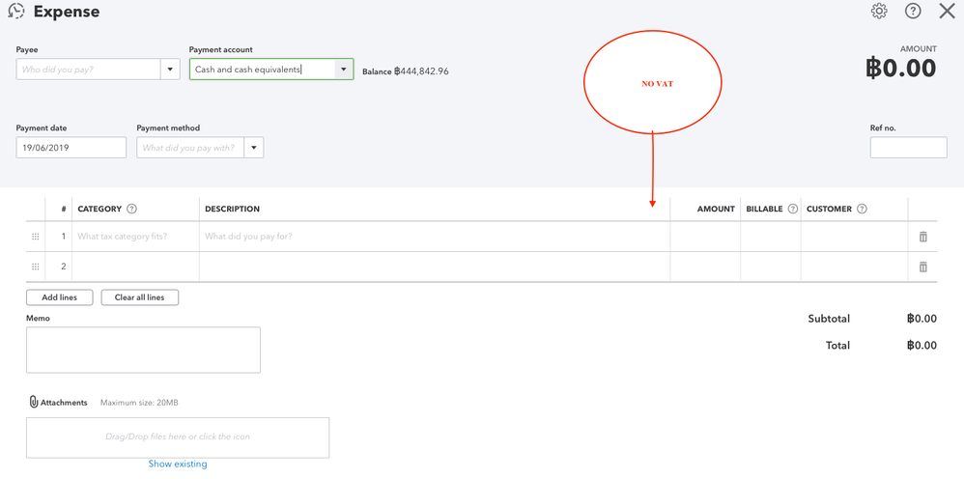Click the Add lines button
Image resolution: width=964 pixels, height=479 pixels.
(59, 297)
